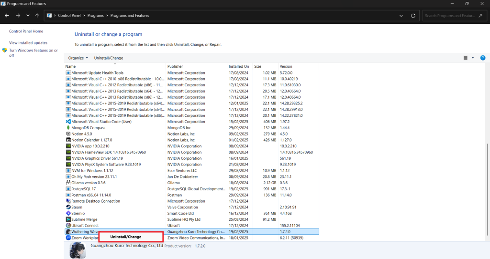The height and width of the screenshot is (259, 490).
Task: Open the Help icon
Action: point(483,58)
